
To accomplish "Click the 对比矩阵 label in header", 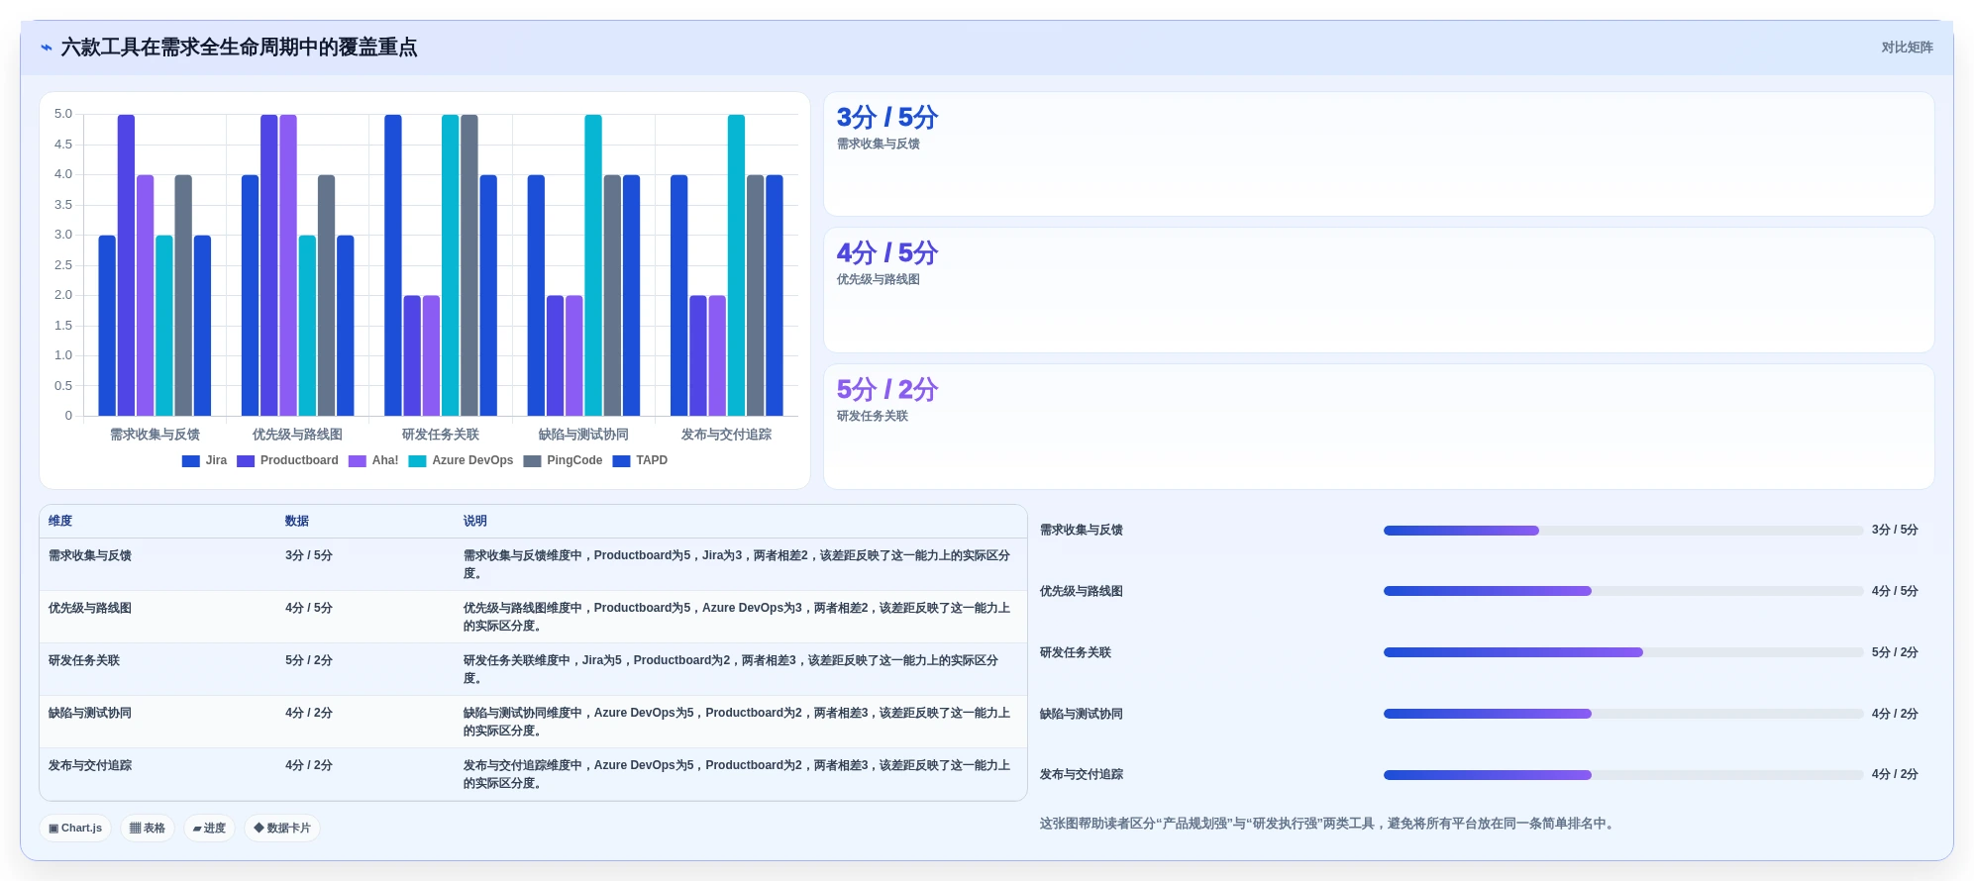I will click(x=1907, y=48).
